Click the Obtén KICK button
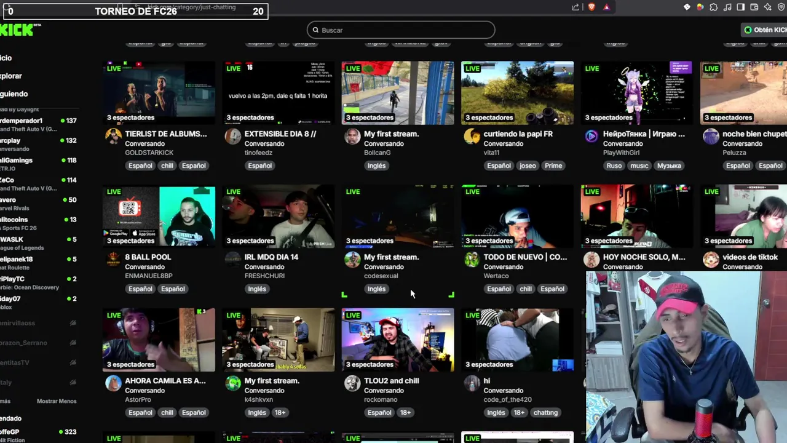This screenshot has width=787, height=443. point(764,30)
